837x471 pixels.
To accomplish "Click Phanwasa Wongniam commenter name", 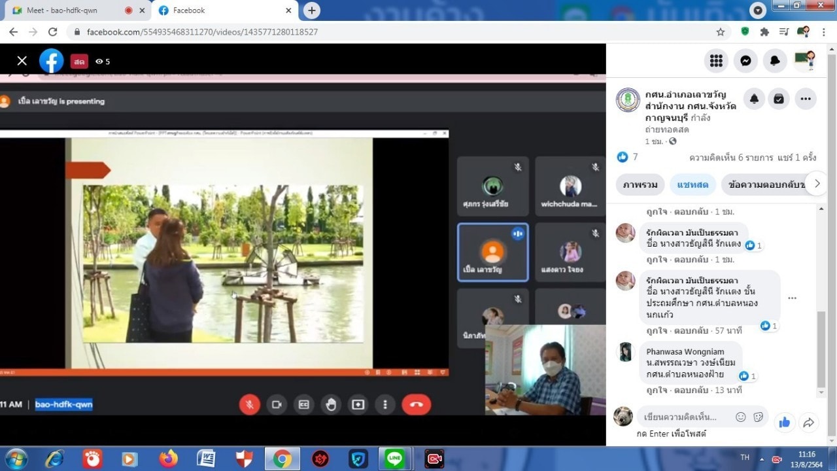I will pyautogui.click(x=685, y=351).
